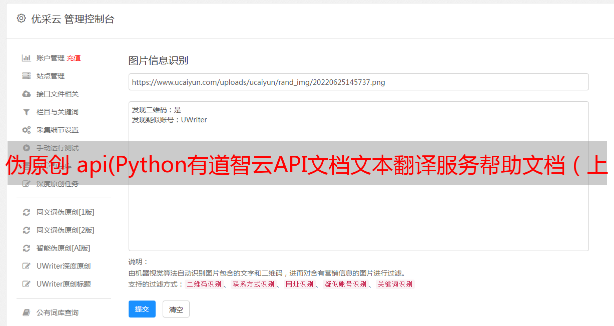Viewport: 614px width, 326px height.
Task: Click the 清空 button
Action: 176,309
